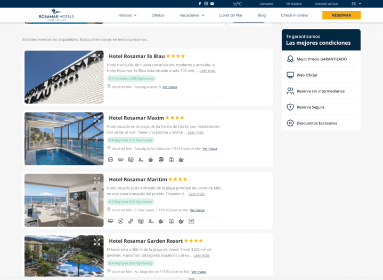Viewport: 383px width, 280px height.
Task: Click the Wi-Fi icon for Hotel Maritim
Action: 192,221
